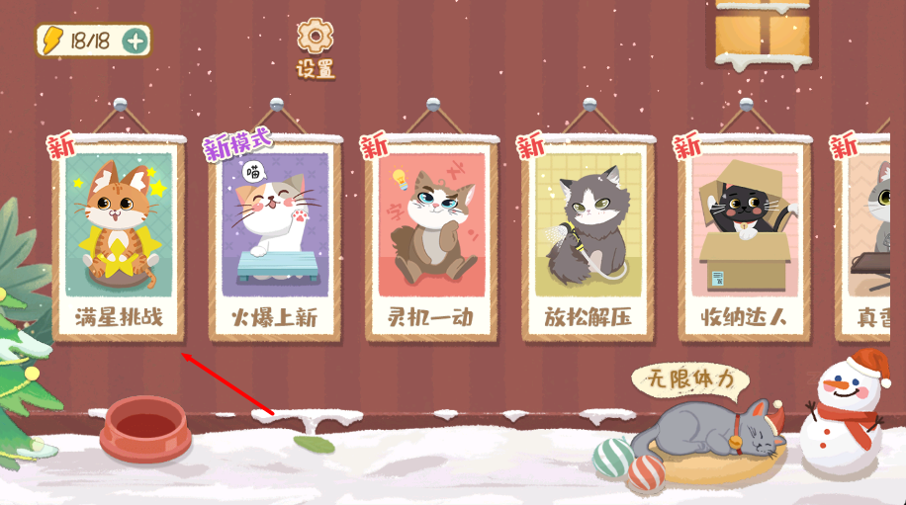Open the partially visible 真香 card
The width and height of the screenshot is (906, 505).
(x=862, y=238)
